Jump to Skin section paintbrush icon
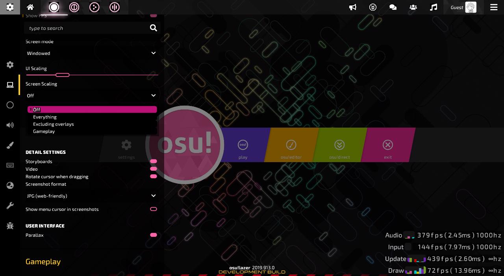The image size is (504, 276). tap(10, 145)
